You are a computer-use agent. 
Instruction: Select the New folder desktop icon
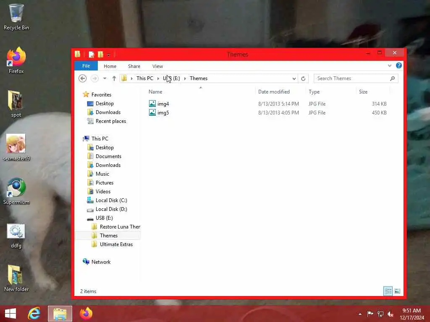click(16, 278)
